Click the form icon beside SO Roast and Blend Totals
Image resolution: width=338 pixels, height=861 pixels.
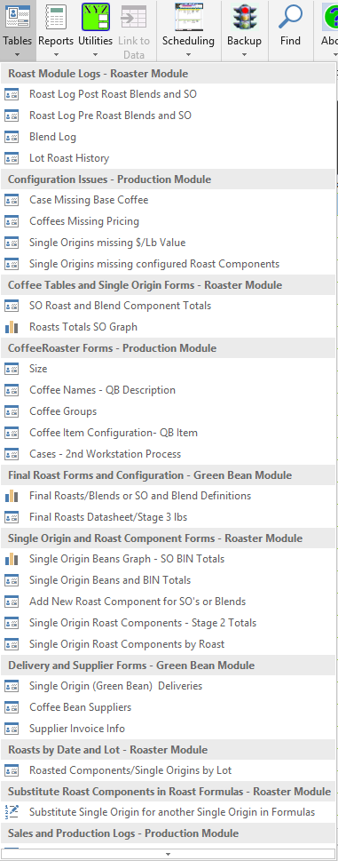[12, 306]
